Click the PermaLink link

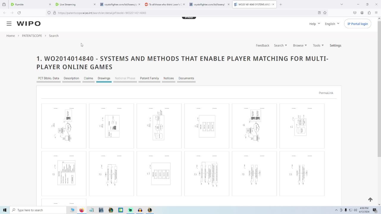(x=326, y=93)
